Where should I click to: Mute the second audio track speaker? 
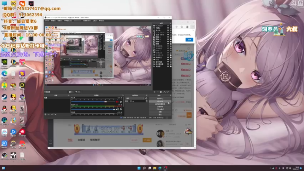point(117,109)
